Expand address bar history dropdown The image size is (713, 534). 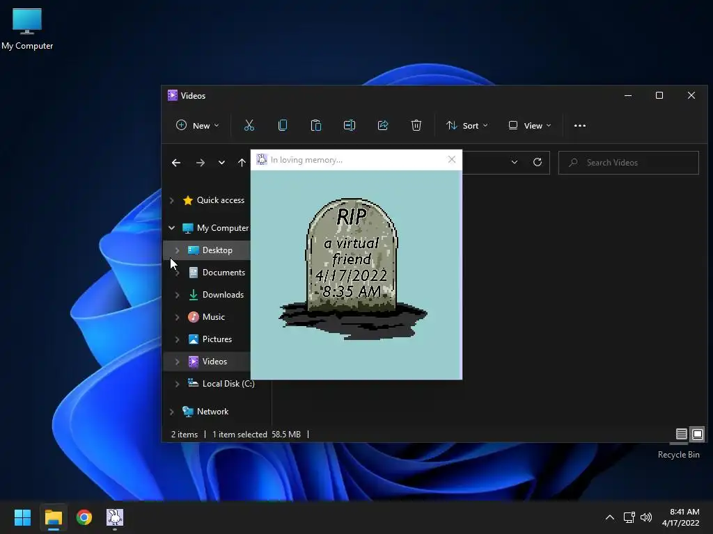tap(515, 162)
